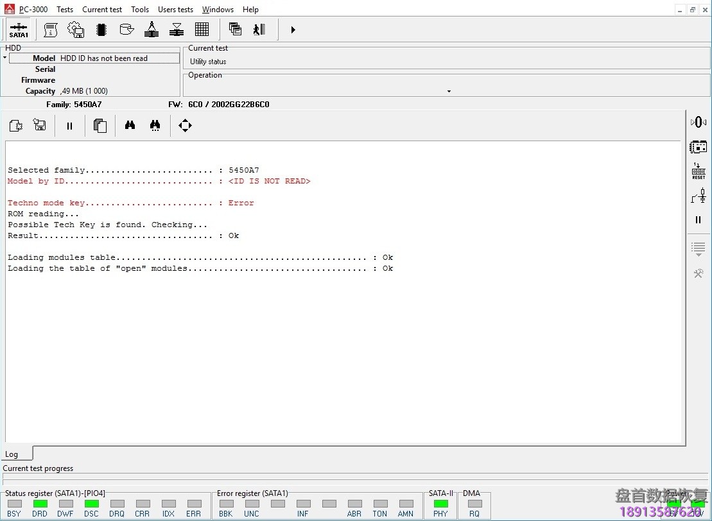Expand the top toolbar overflow arrow
Screen dimensions: 712x521
[293, 30]
